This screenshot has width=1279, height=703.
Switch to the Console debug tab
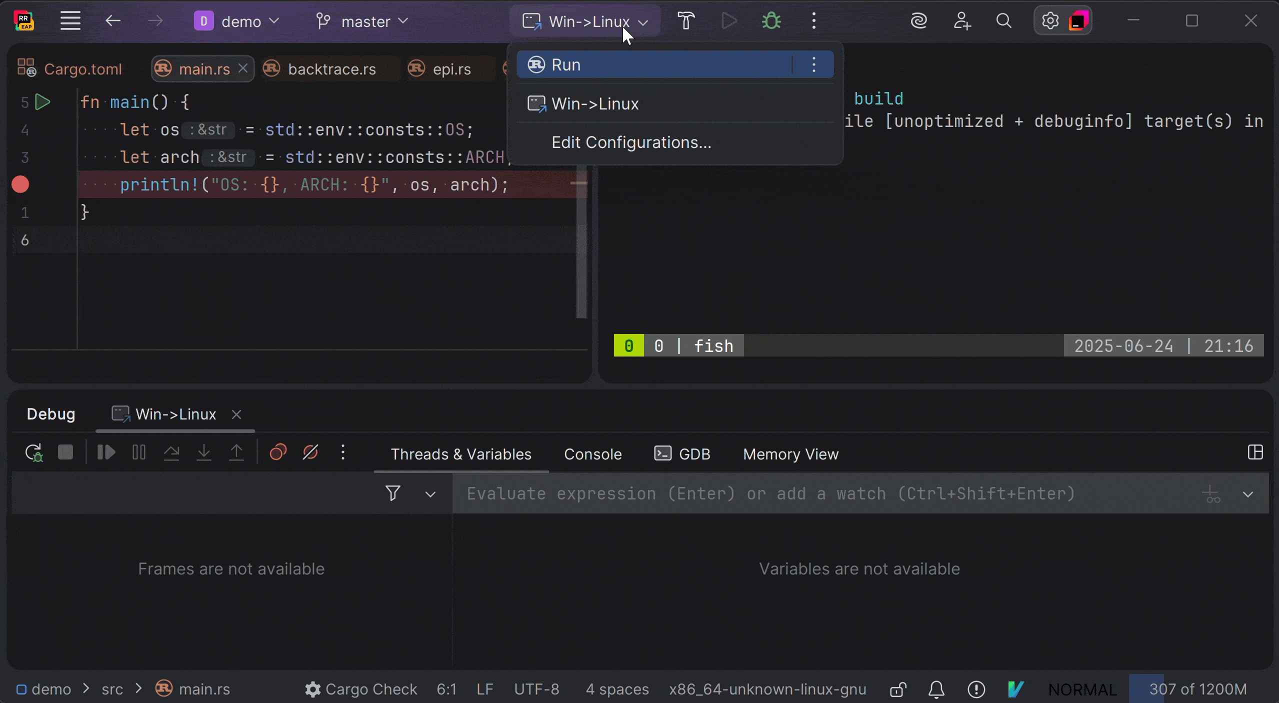(x=592, y=454)
